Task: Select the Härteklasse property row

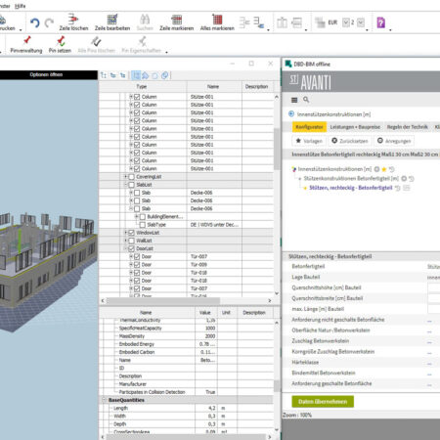Action: [361, 362]
